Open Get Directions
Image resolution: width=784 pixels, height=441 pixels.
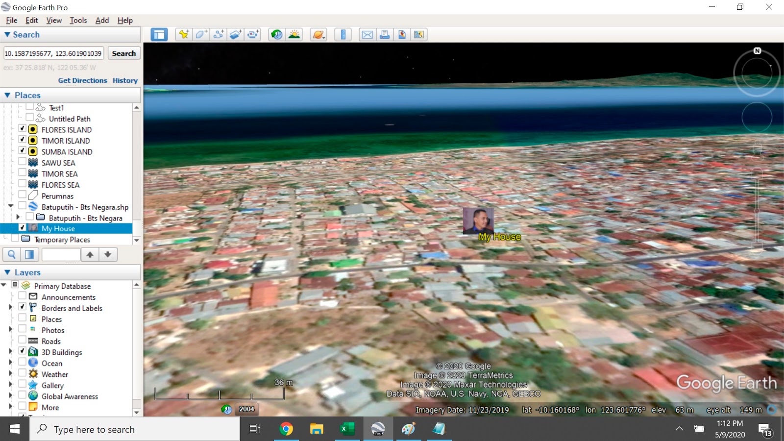pyautogui.click(x=82, y=80)
